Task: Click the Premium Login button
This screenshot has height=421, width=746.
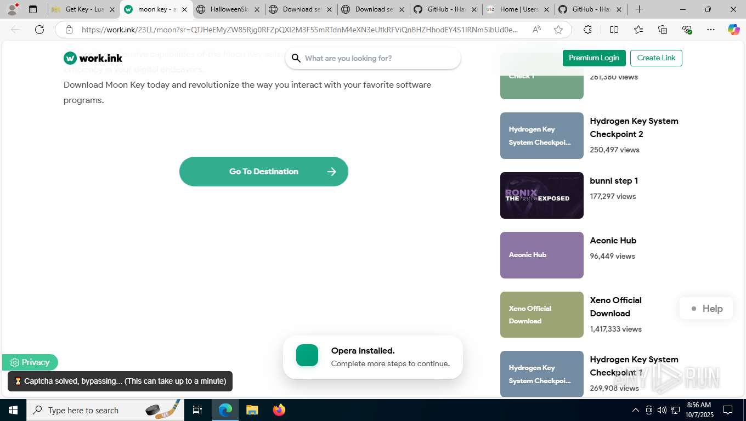Action: pos(594,58)
